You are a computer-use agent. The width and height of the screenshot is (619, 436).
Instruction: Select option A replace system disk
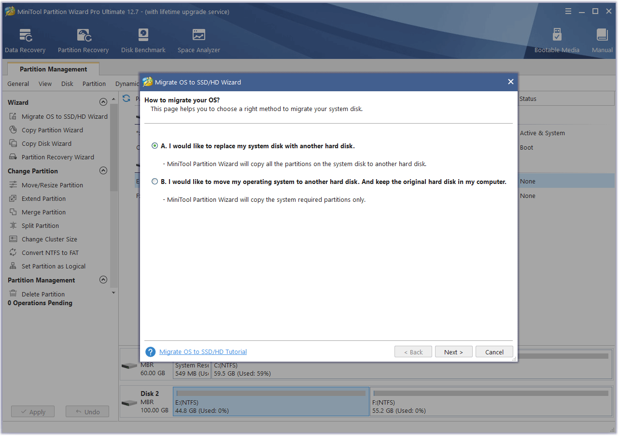click(155, 146)
